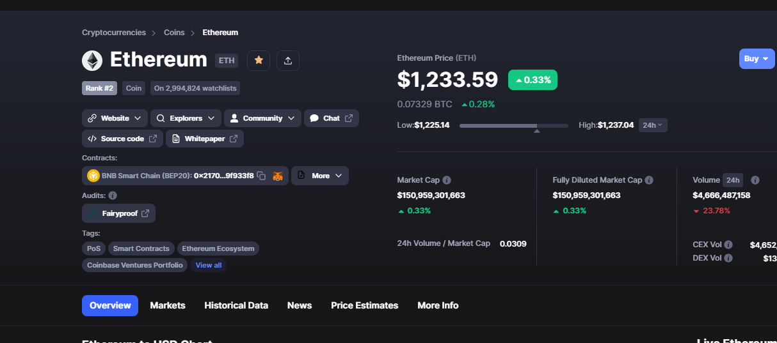Viewport: 777px width, 343px height.
Task: Open the More Info tab
Action: (x=438, y=305)
